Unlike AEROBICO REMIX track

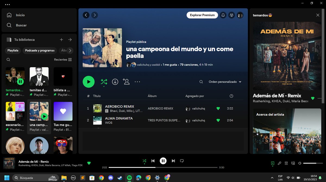218,109
